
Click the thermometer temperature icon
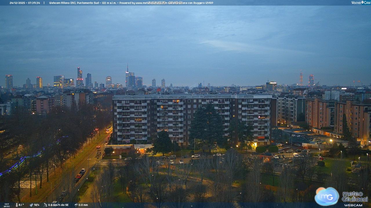coord(16,205)
